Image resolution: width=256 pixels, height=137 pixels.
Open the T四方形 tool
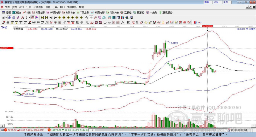[x=83, y=12]
